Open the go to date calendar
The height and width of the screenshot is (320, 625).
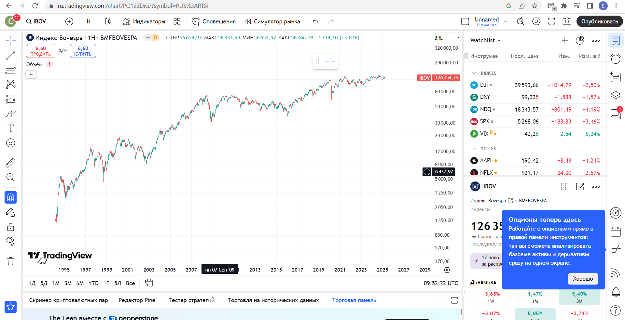pyautogui.click(x=149, y=283)
